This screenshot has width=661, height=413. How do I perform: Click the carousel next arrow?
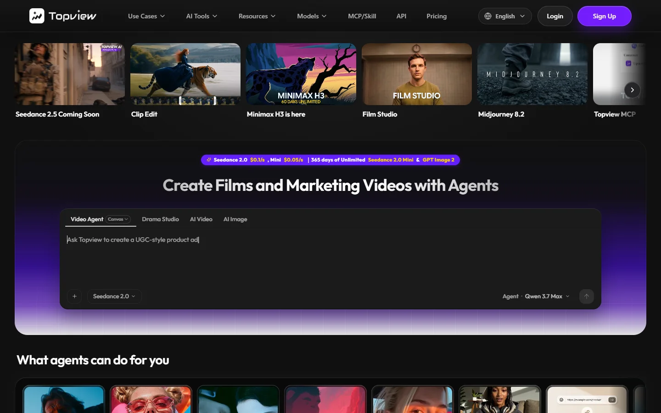coord(632,90)
